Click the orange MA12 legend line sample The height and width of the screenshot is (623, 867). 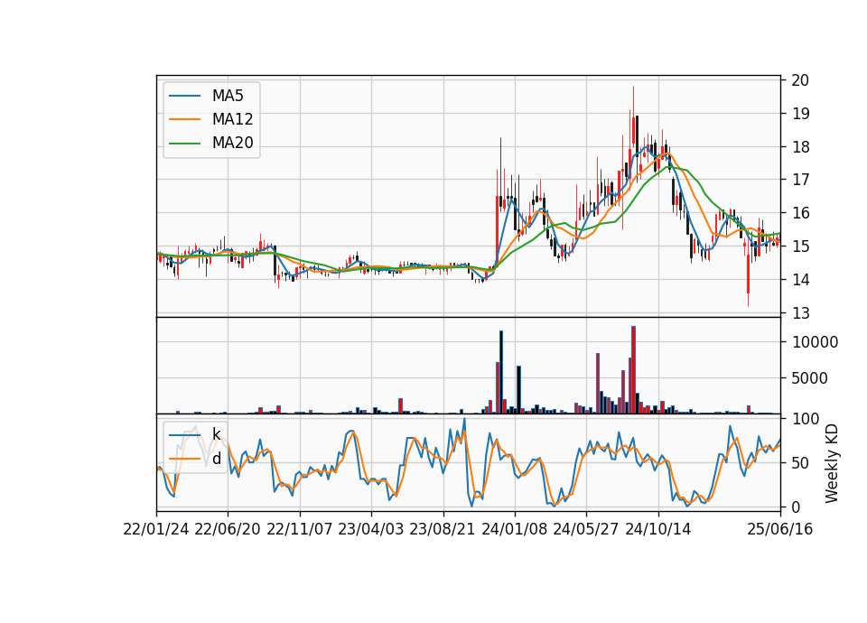(184, 119)
